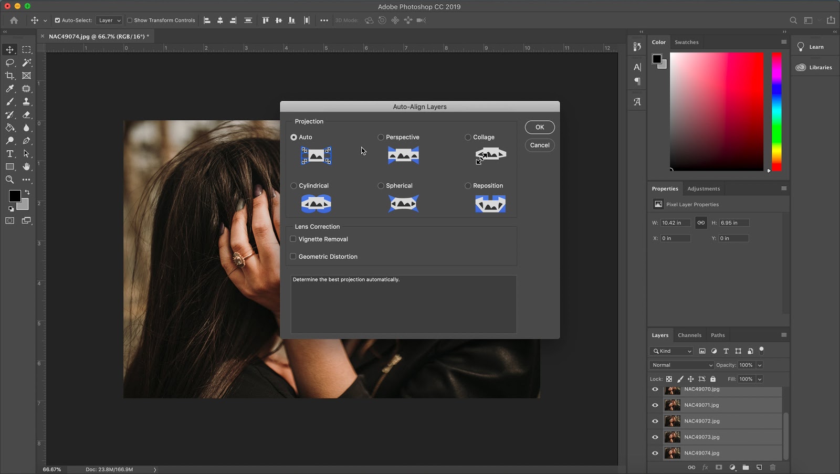
Task: Select the Horizontal Type tool
Action: 10,154
